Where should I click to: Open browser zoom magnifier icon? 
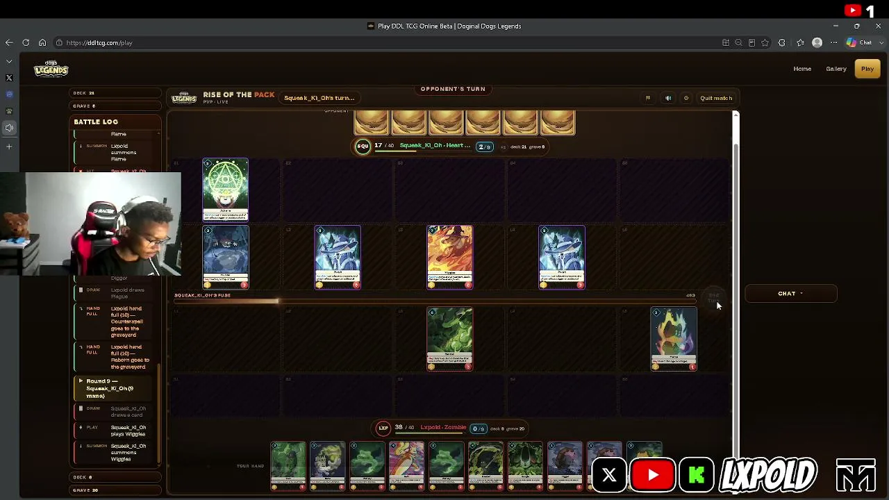pos(738,43)
